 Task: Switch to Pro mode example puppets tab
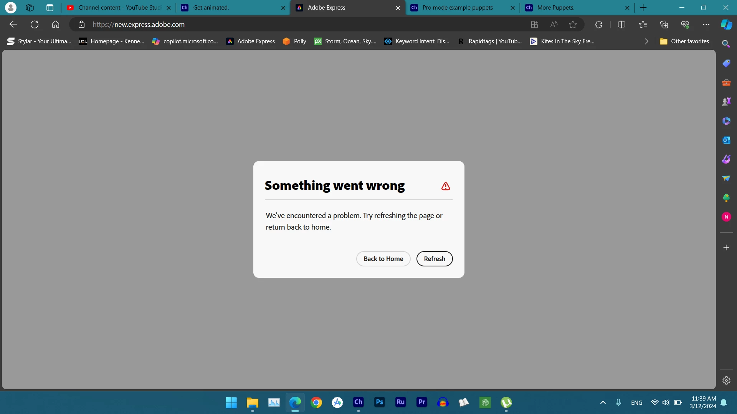pos(458,8)
